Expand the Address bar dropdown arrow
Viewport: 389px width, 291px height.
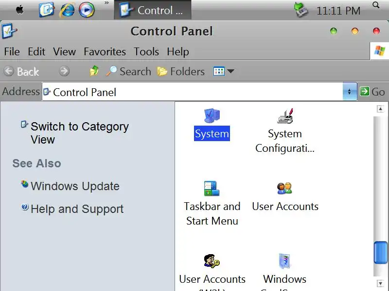[x=350, y=92]
